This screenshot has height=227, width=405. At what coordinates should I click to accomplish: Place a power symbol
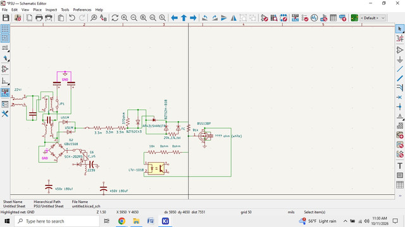400,59
